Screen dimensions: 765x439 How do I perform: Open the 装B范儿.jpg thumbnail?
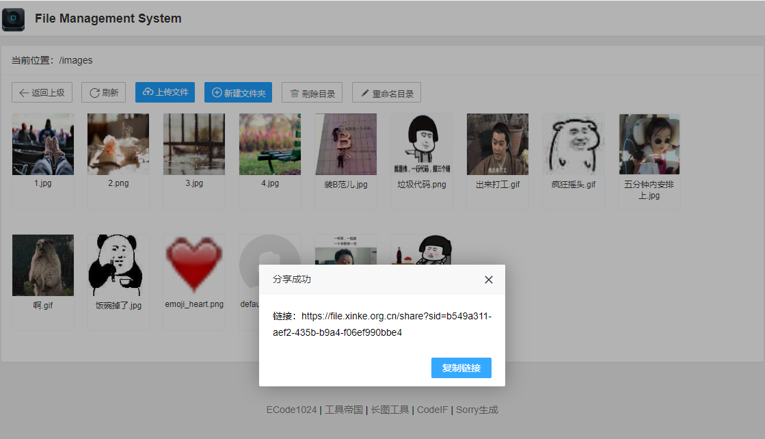[346, 144]
